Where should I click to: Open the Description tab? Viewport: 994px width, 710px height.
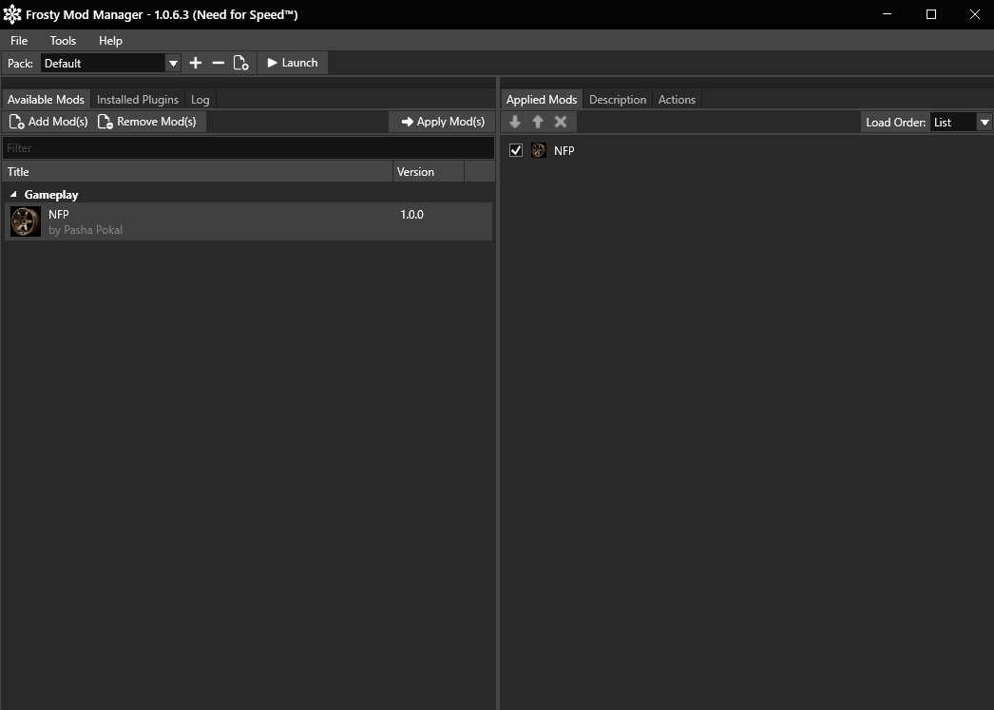tap(618, 100)
